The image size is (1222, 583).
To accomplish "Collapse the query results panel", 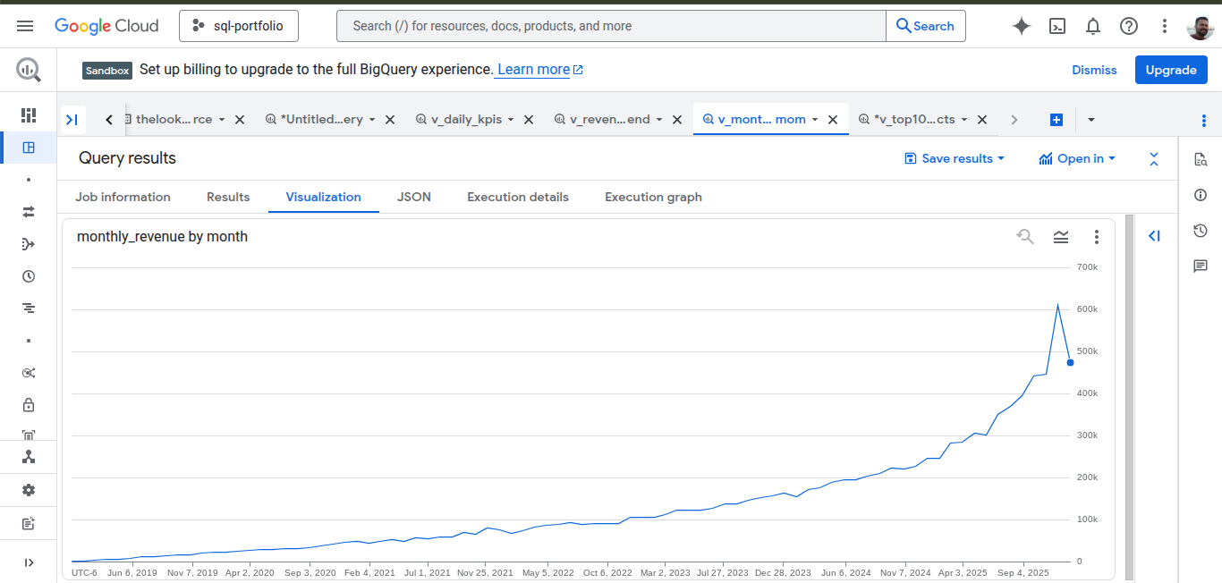I will (x=1154, y=159).
